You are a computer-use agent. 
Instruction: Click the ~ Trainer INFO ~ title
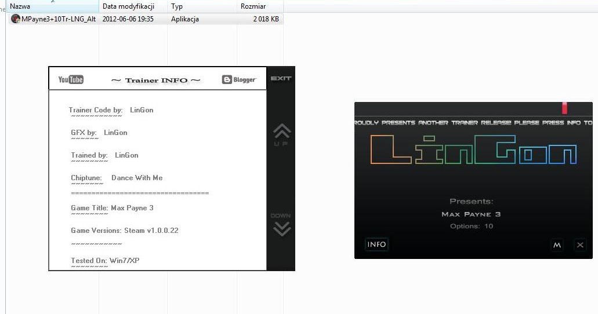point(155,81)
